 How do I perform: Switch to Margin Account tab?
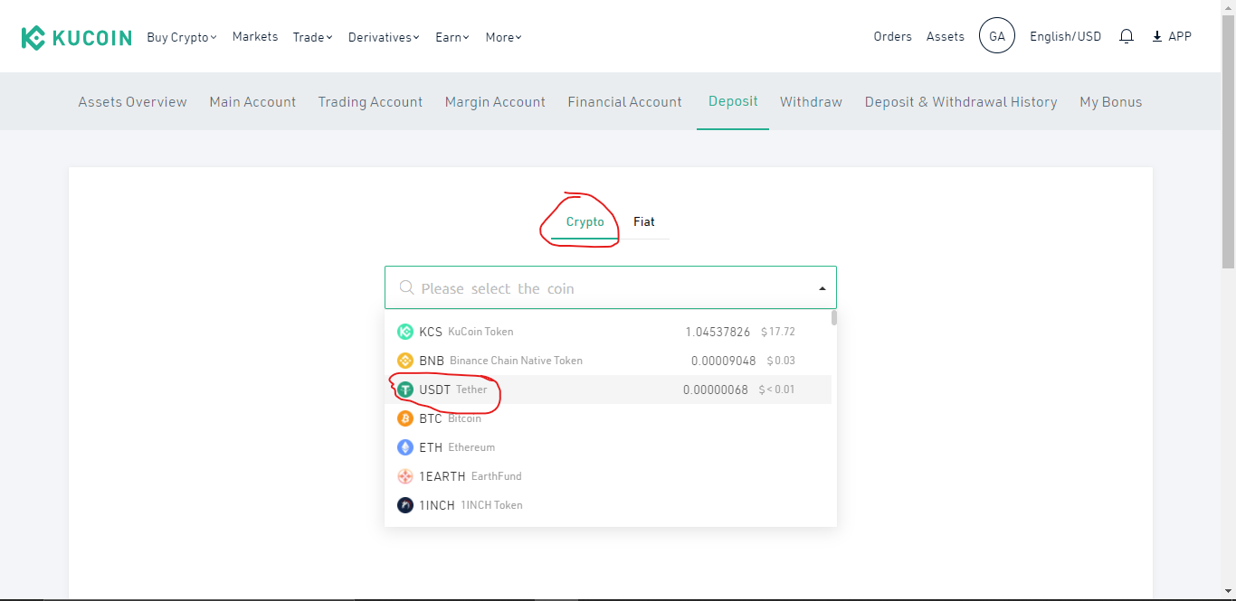pos(495,102)
